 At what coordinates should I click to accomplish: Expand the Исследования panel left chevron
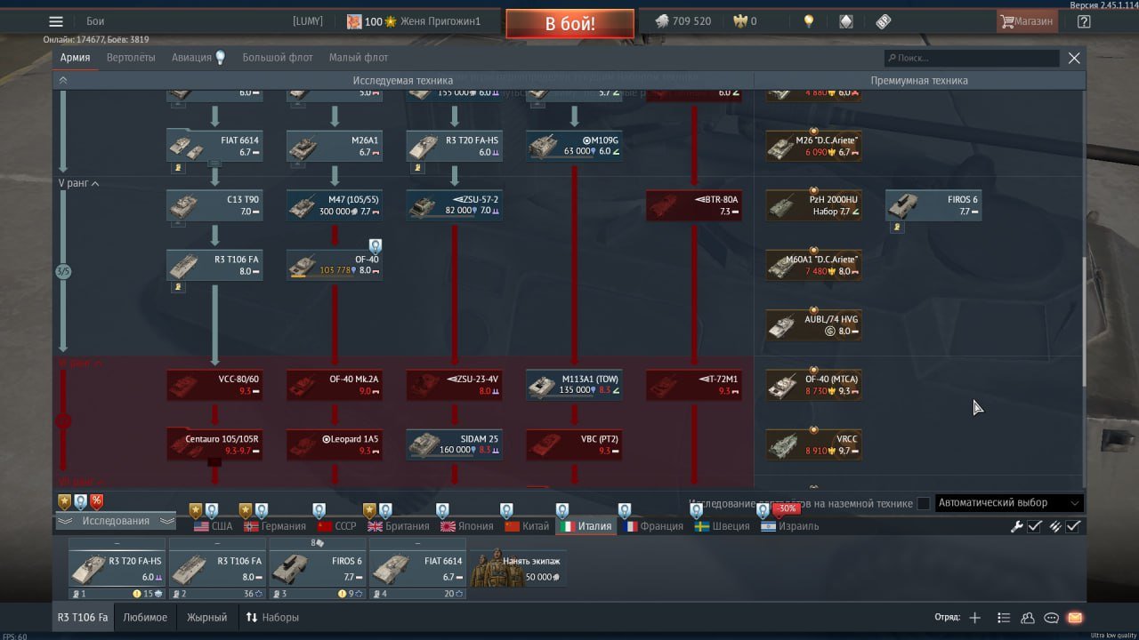tap(64, 521)
